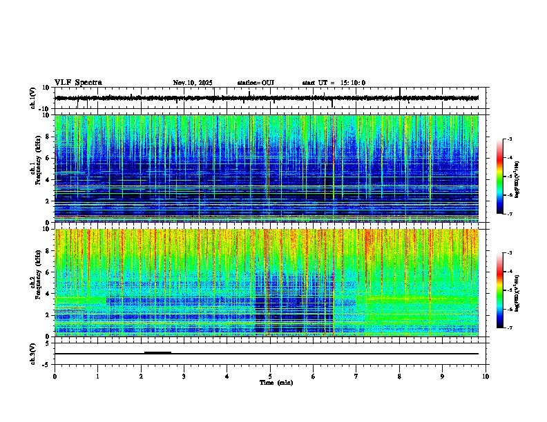The image size is (547, 422).
Task: Click the ch.1 voltage waveform trace panel
Action: tap(271, 98)
